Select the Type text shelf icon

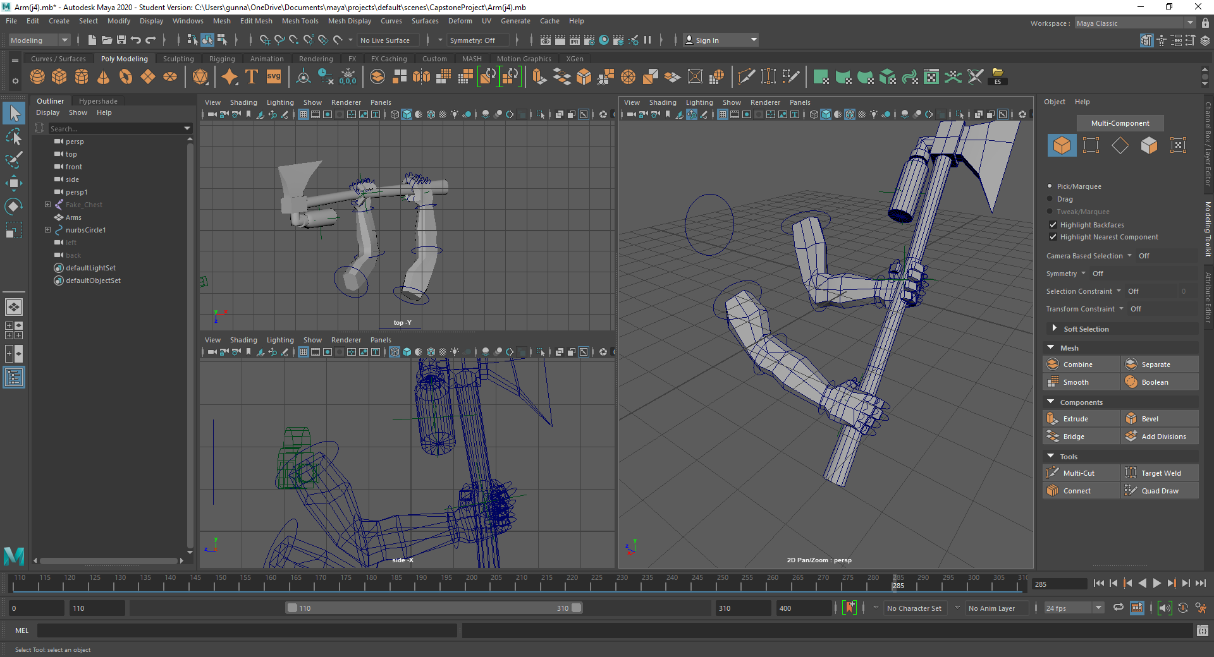point(251,77)
